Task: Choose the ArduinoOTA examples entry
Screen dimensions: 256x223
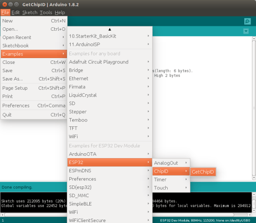Action: (110, 154)
